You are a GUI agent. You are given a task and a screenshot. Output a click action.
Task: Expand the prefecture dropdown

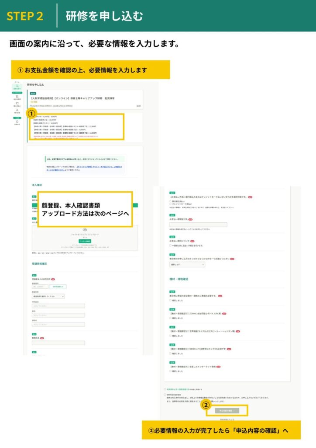(x=48, y=296)
